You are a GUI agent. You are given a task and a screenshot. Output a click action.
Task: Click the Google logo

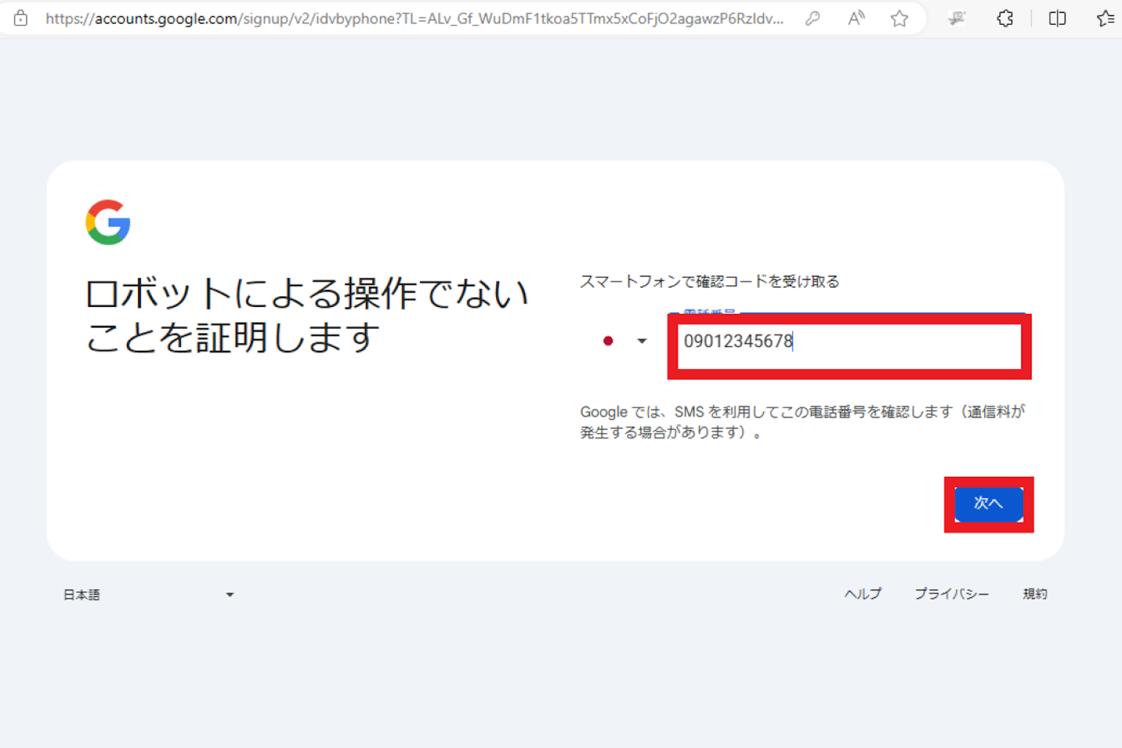tap(108, 222)
